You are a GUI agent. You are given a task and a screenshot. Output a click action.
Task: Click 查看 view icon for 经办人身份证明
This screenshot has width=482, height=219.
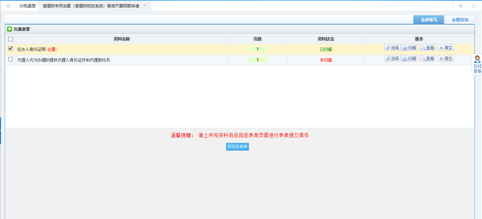[427, 47]
